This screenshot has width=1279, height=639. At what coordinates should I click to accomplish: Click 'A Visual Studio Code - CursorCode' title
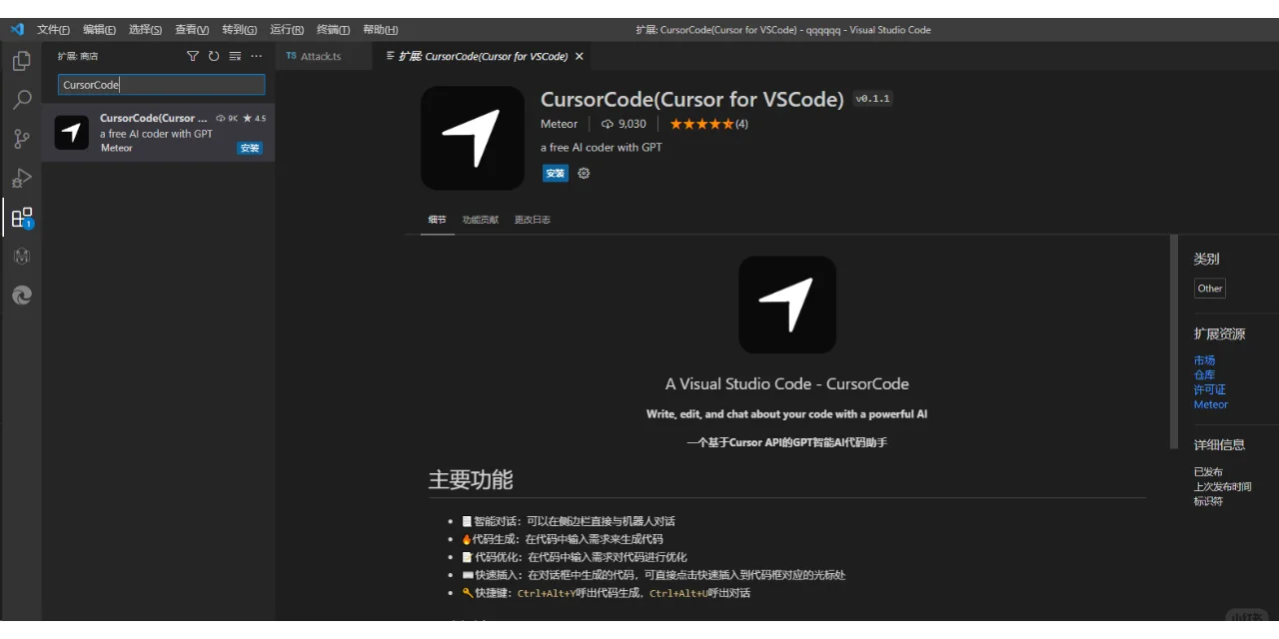(x=787, y=383)
